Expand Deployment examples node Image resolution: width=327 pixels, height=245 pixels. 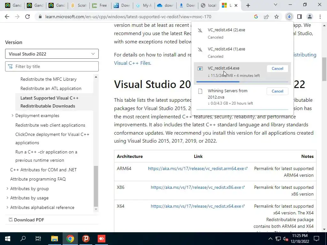click(x=12, y=115)
